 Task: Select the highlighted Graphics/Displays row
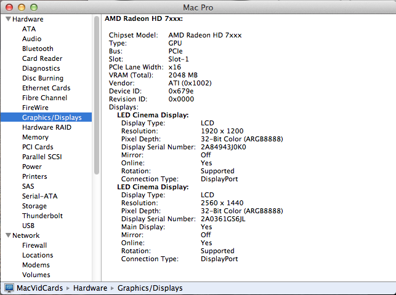pos(46,117)
